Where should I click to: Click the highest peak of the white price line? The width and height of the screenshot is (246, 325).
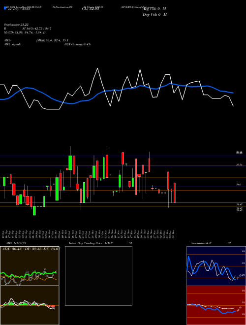(97, 68)
